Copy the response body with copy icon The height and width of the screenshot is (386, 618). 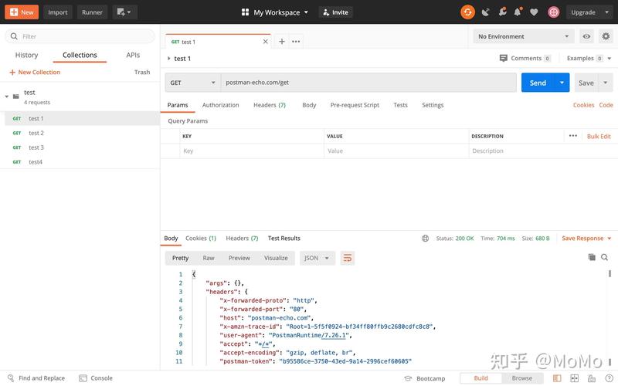[592, 257]
